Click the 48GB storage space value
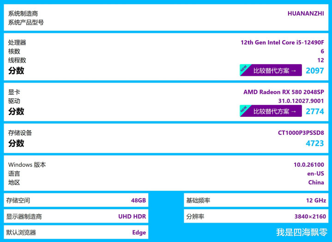 (139, 200)
